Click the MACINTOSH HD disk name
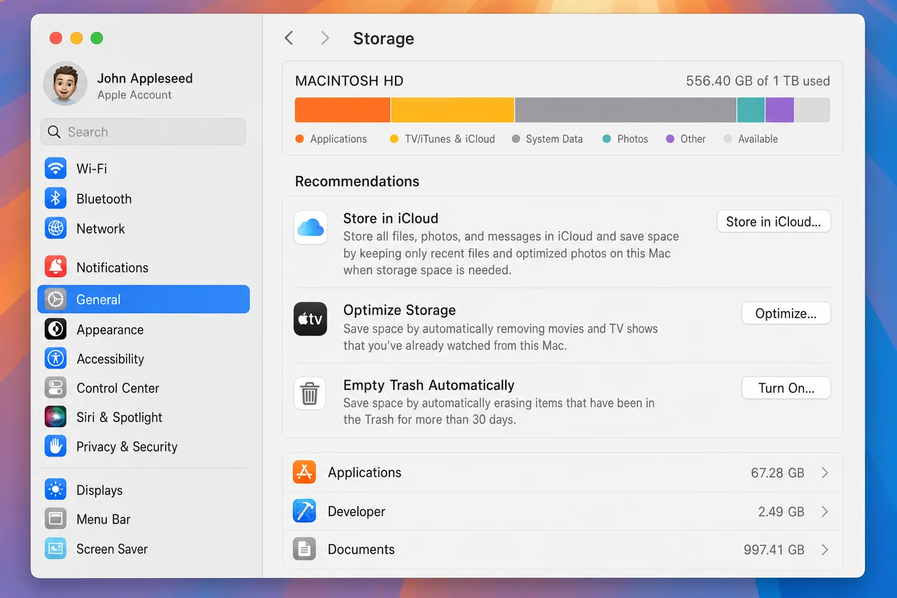The image size is (897, 598). click(349, 81)
